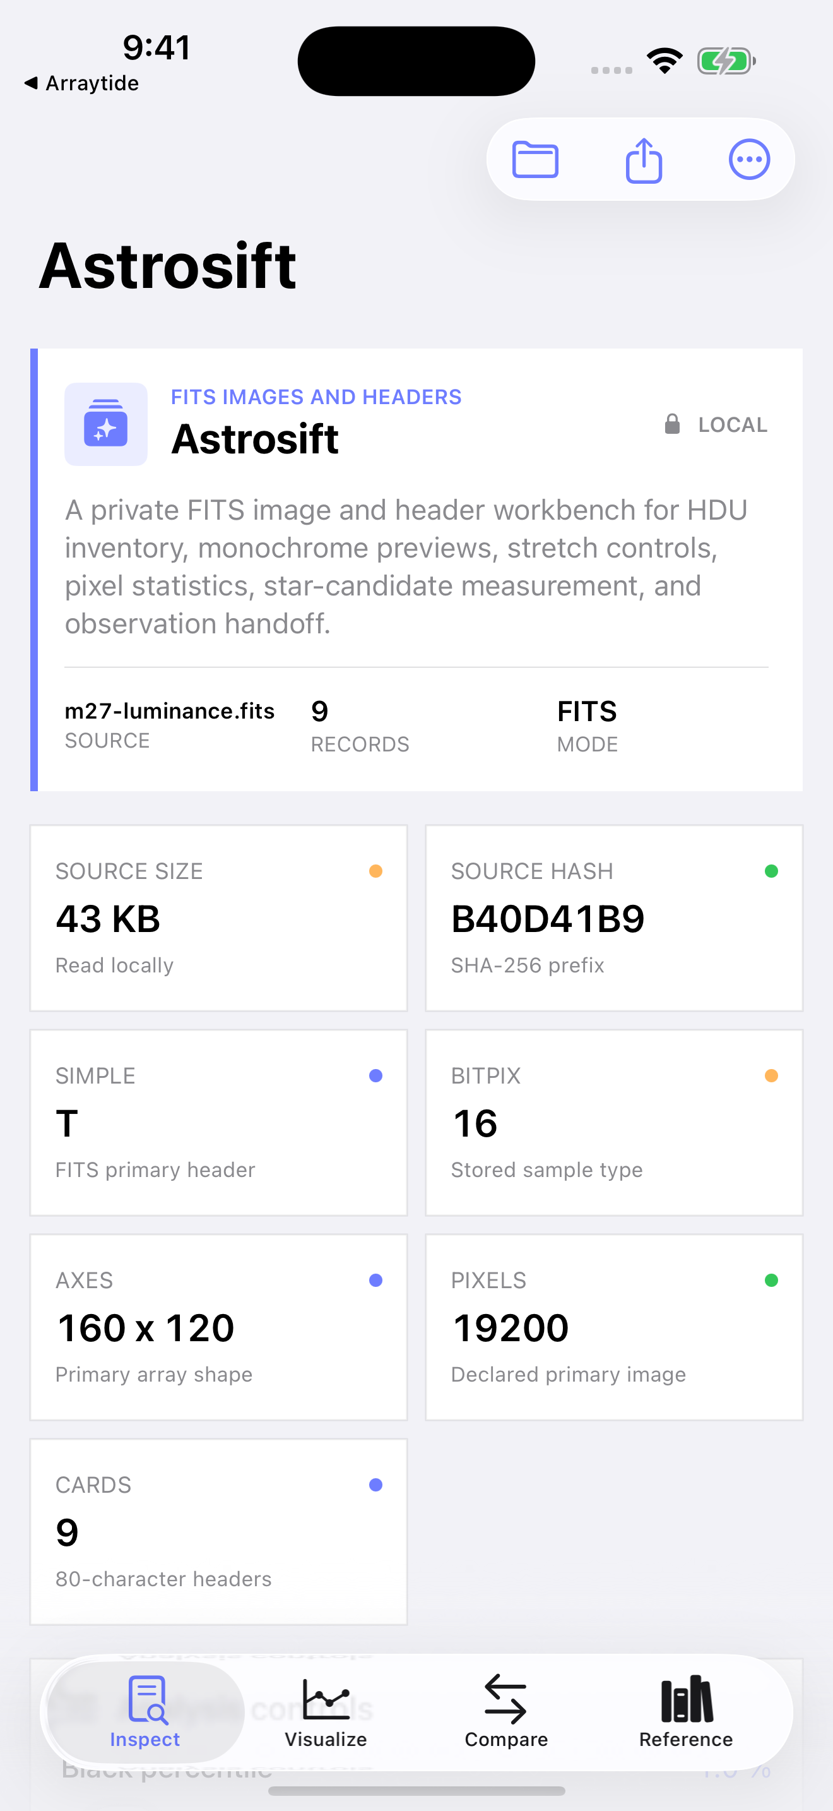
Task: Tap the FITS MODE value
Action: 587,712
